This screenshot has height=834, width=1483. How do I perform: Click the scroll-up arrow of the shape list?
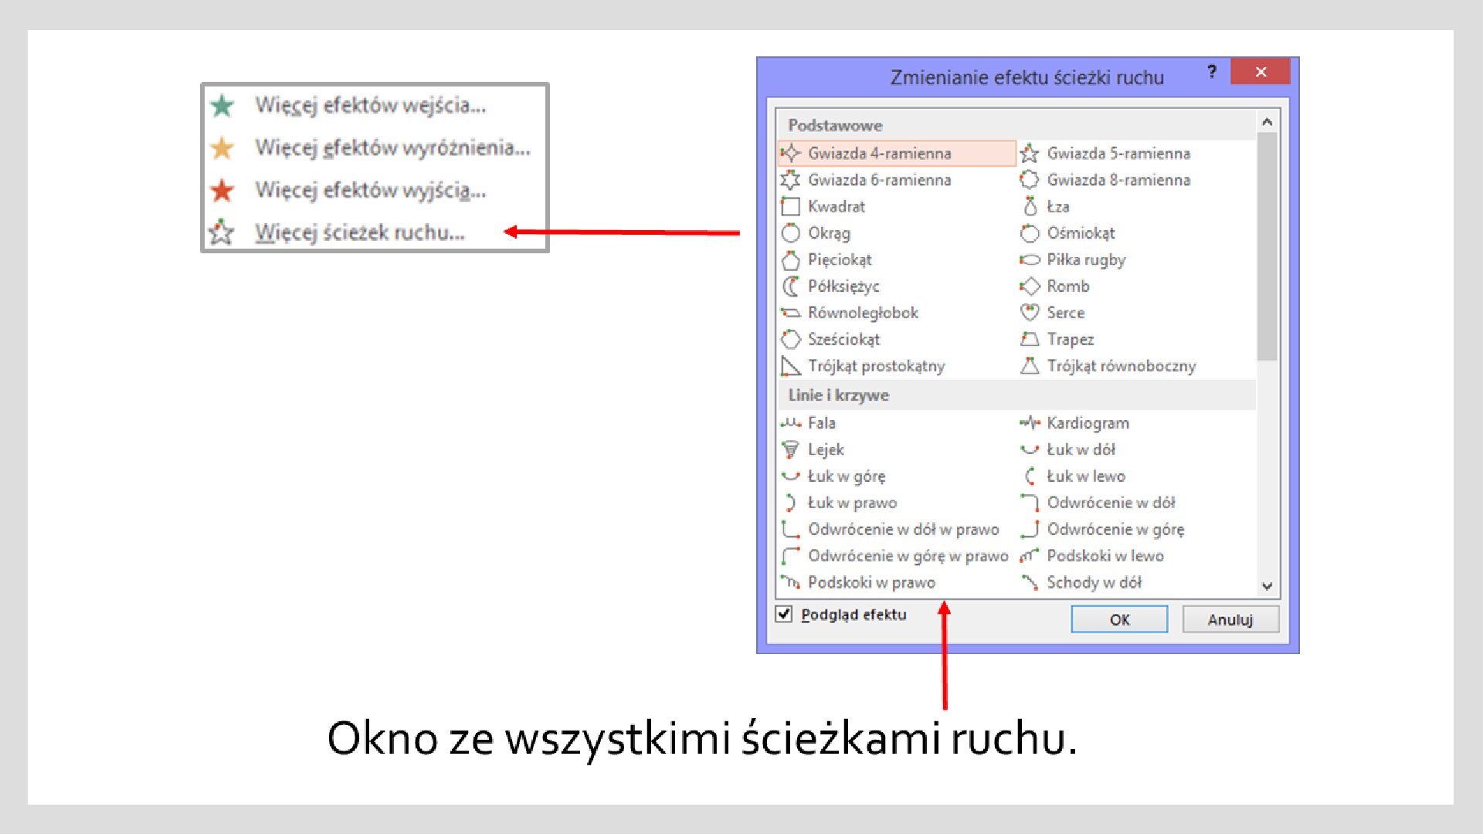[x=1268, y=121]
